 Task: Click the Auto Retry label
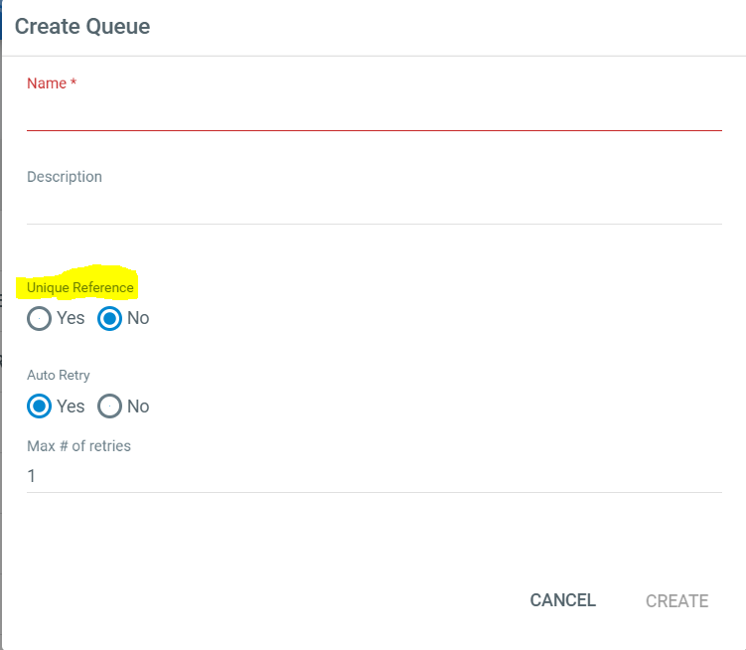(x=59, y=376)
